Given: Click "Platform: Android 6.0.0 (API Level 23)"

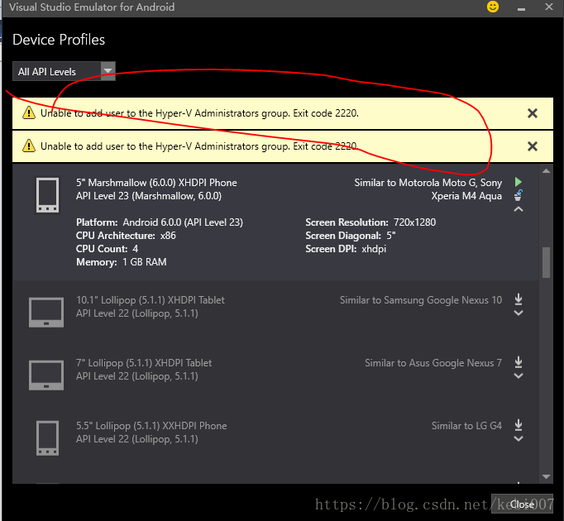Looking at the screenshot, I should (160, 222).
